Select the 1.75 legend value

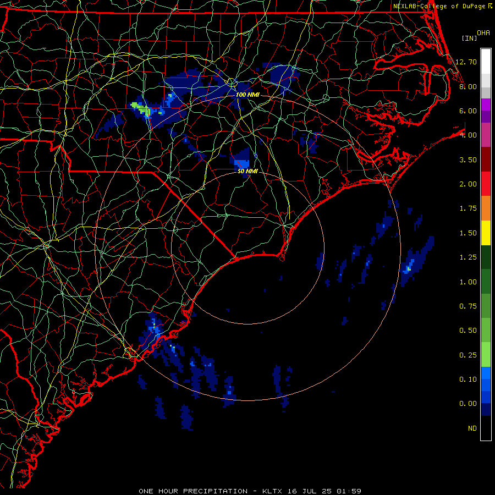[x=468, y=208]
